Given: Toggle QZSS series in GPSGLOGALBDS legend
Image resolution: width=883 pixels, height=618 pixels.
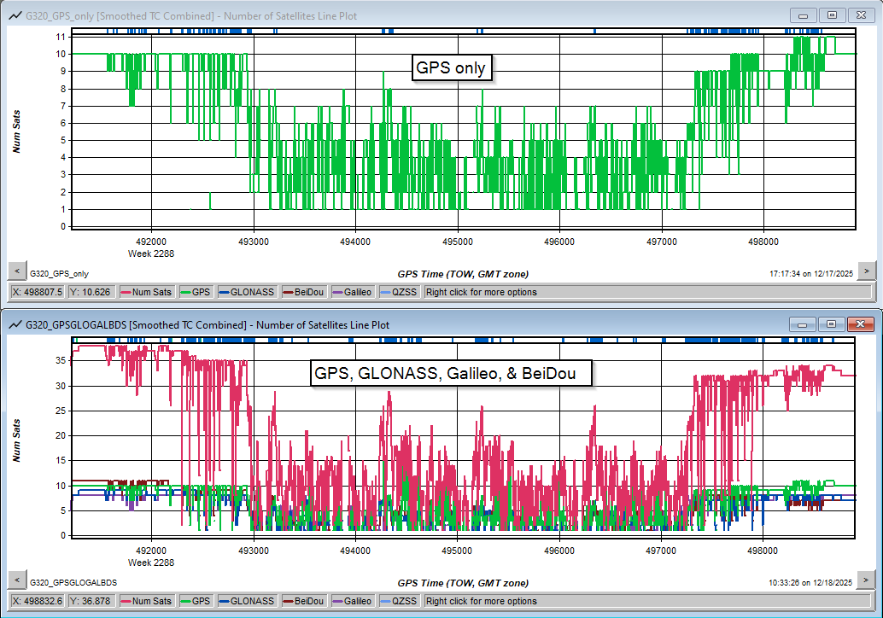Looking at the screenshot, I should 399,601.
